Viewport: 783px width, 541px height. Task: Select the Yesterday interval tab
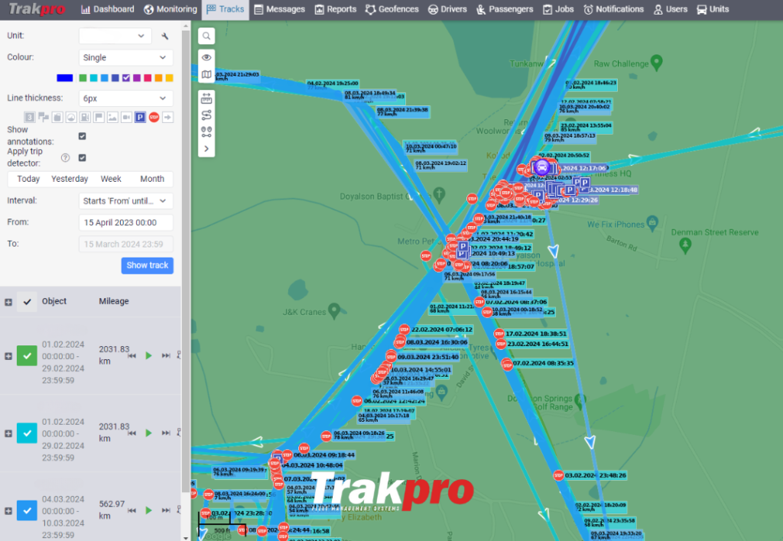point(69,178)
